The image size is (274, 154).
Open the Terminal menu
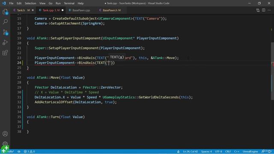[69, 3]
